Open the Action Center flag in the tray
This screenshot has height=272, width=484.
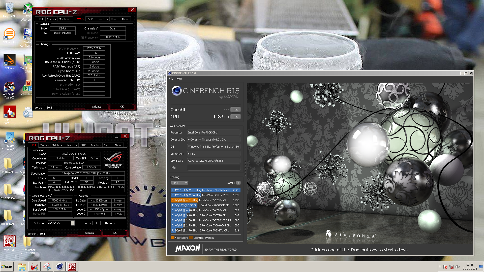(x=445, y=267)
